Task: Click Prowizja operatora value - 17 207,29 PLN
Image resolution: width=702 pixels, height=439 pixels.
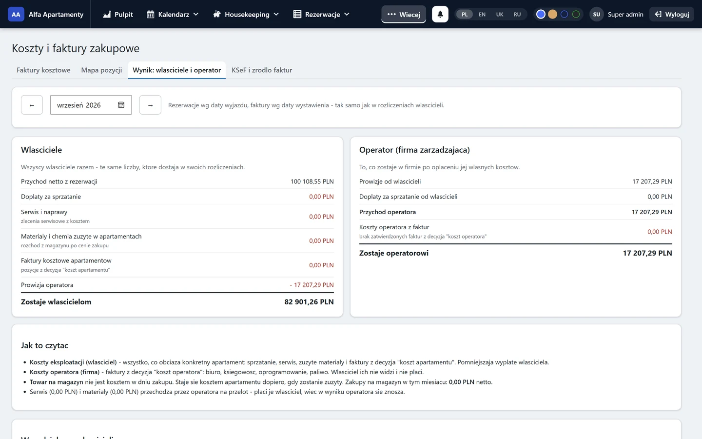Action: coord(312,285)
